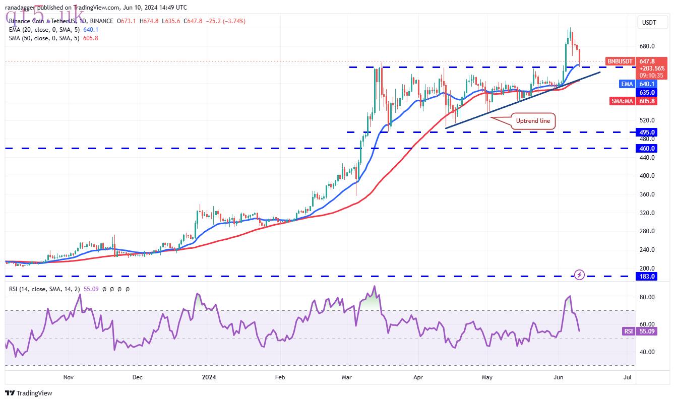Click the 2024 label on time axis
675x402 pixels.
[x=209, y=377]
